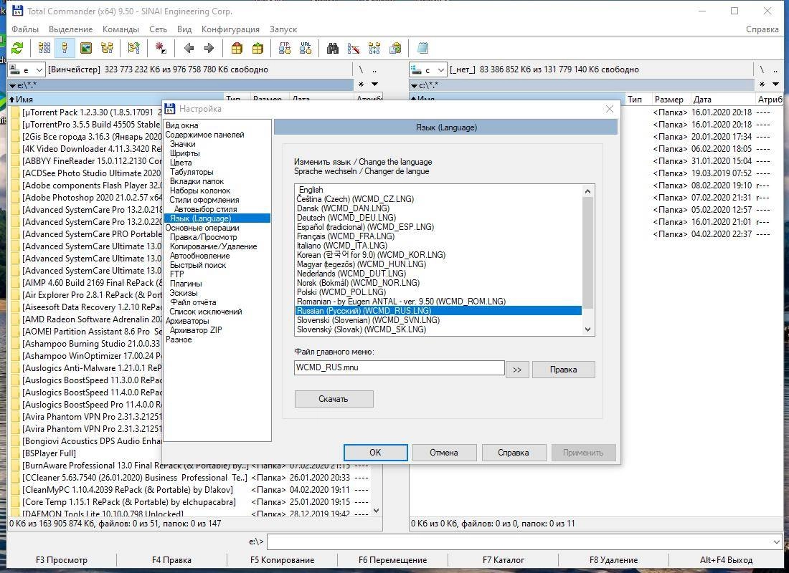
Task: Click the Справка button in the dialog
Action: (x=514, y=453)
